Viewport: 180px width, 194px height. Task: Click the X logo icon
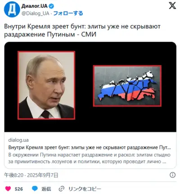pyautogui.click(x=172, y=6)
